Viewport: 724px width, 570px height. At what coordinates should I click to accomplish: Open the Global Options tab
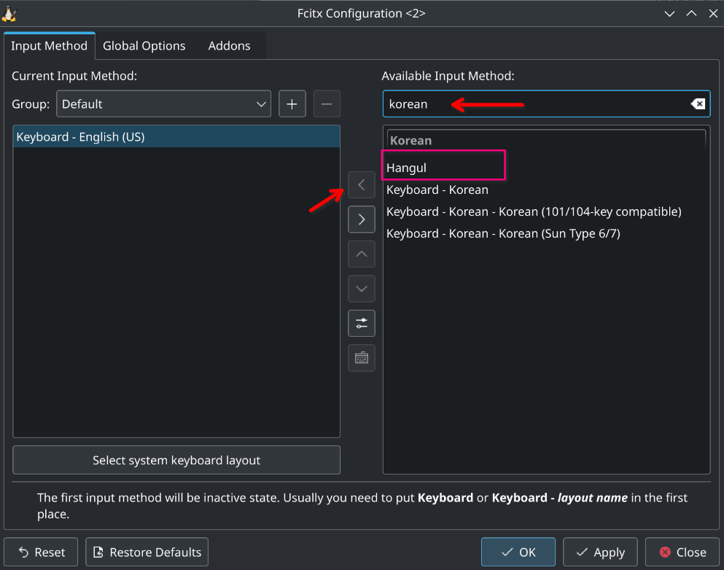[x=144, y=46]
